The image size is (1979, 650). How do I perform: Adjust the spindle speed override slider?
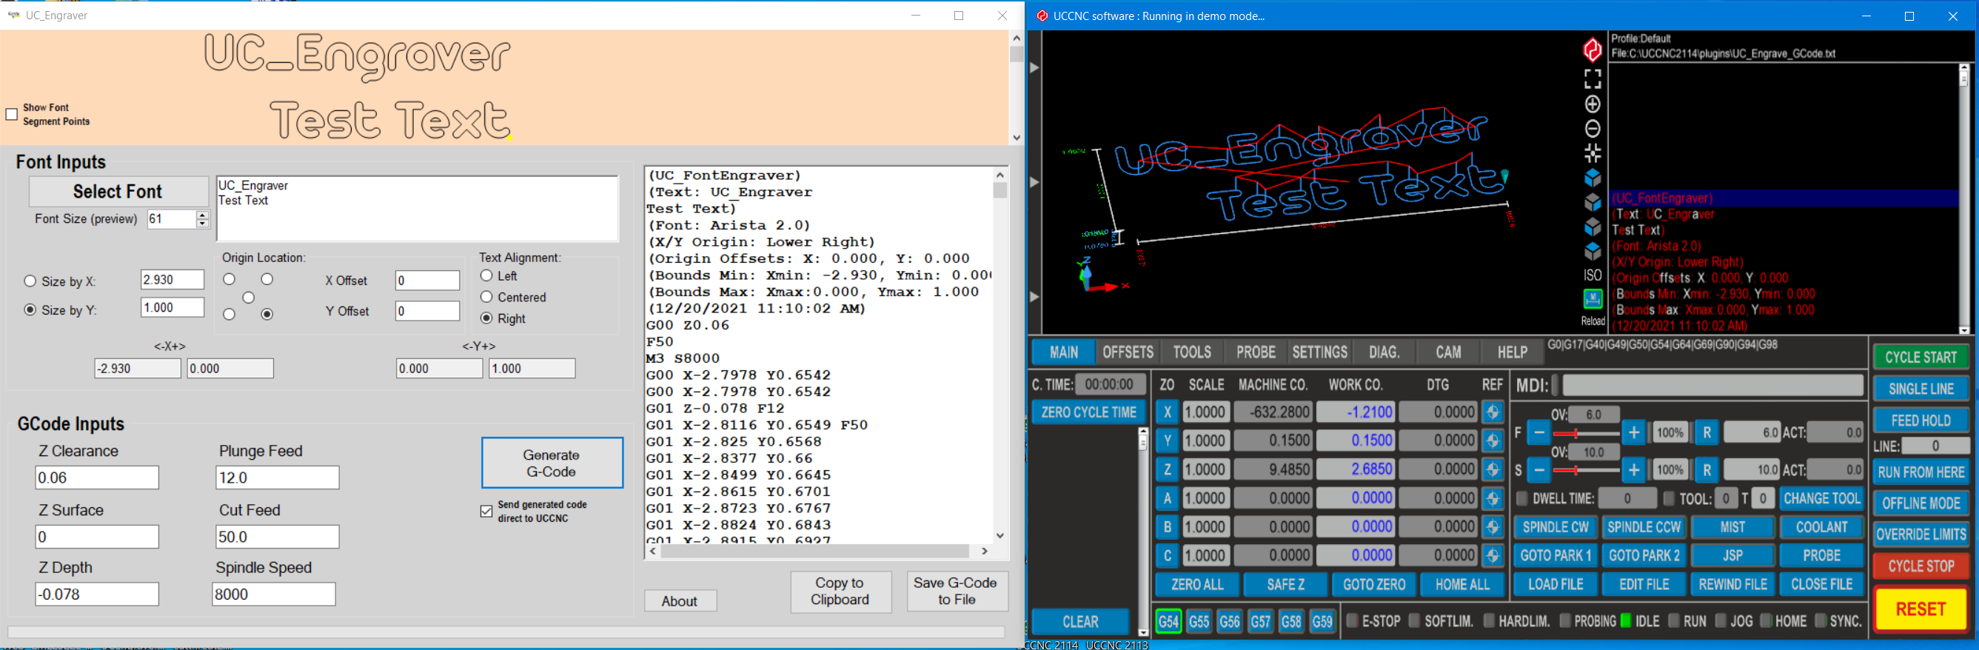[x=1586, y=470]
